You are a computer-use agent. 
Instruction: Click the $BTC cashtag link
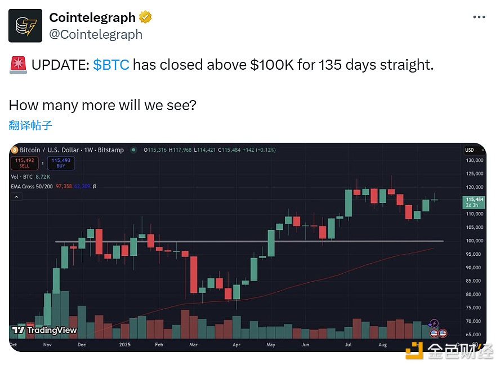tap(111, 65)
